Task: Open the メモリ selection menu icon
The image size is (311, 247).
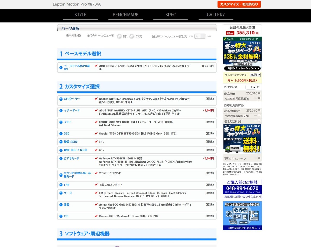Action: 61,122
